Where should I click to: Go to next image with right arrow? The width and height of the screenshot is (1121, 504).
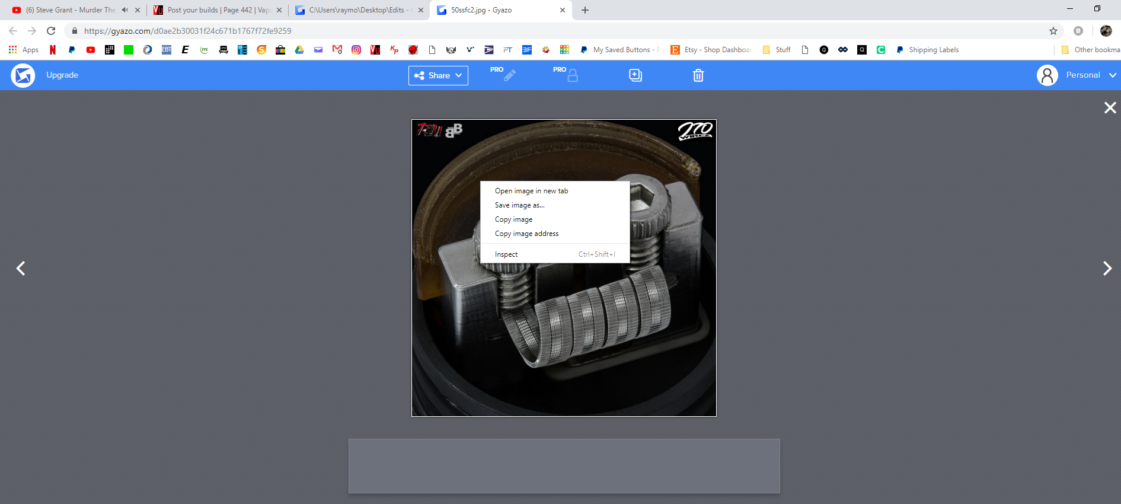1107,269
